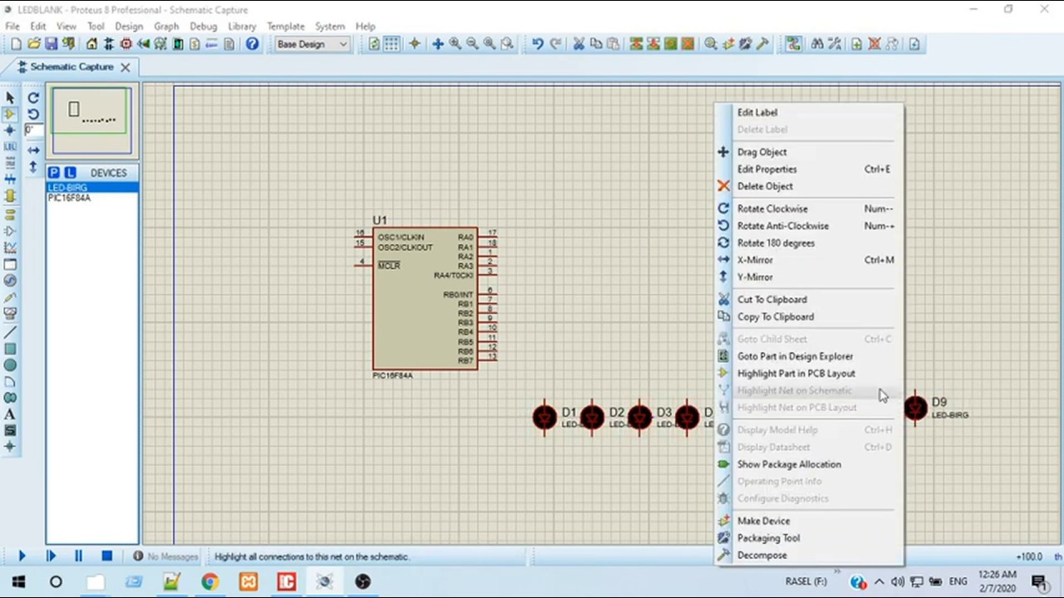Select PIC16F84A in the devices list
Image resolution: width=1064 pixels, height=598 pixels.
(x=92, y=198)
